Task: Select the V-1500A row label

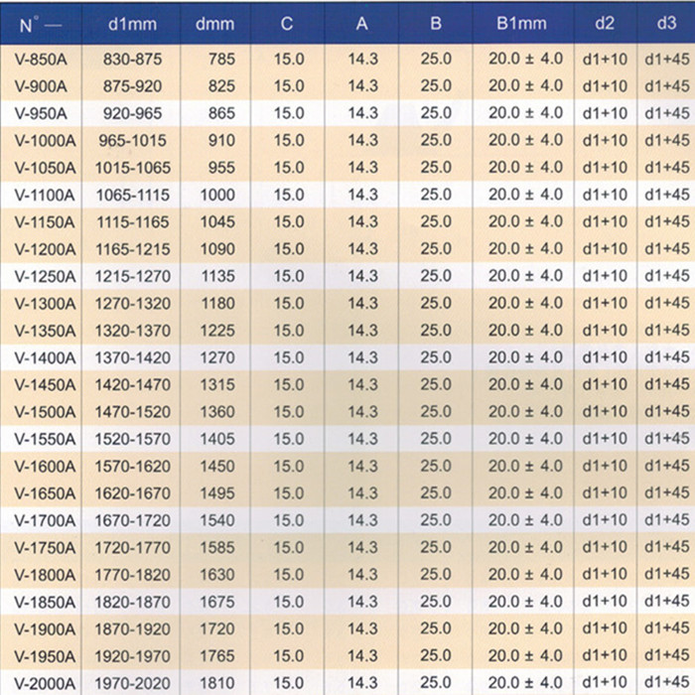Action: (42, 412)
